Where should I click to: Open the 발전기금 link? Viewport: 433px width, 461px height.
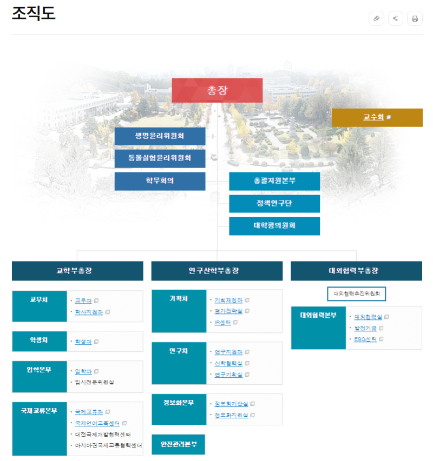pyautogui.click(x=365, y=328)
